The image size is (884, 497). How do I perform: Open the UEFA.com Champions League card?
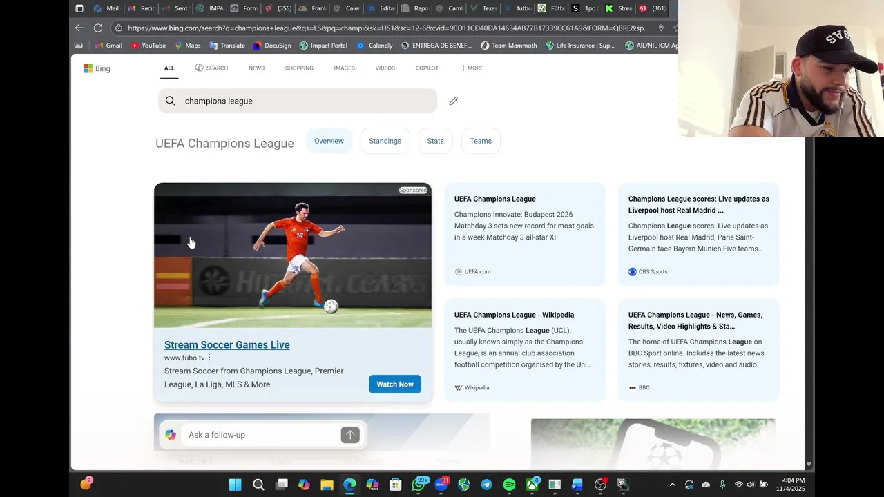point(525,235)
